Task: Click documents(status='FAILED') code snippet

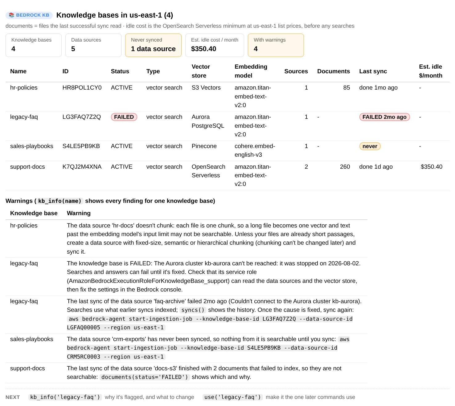Action: coord(145,377)
